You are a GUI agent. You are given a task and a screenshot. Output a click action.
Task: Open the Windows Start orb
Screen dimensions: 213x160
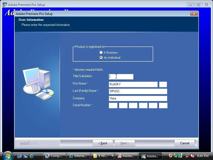(x=8, y=155)
